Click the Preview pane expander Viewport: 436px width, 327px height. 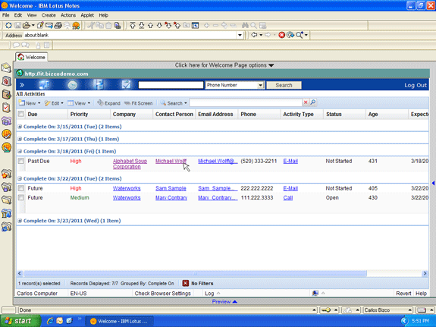click(x=224, y=301)
